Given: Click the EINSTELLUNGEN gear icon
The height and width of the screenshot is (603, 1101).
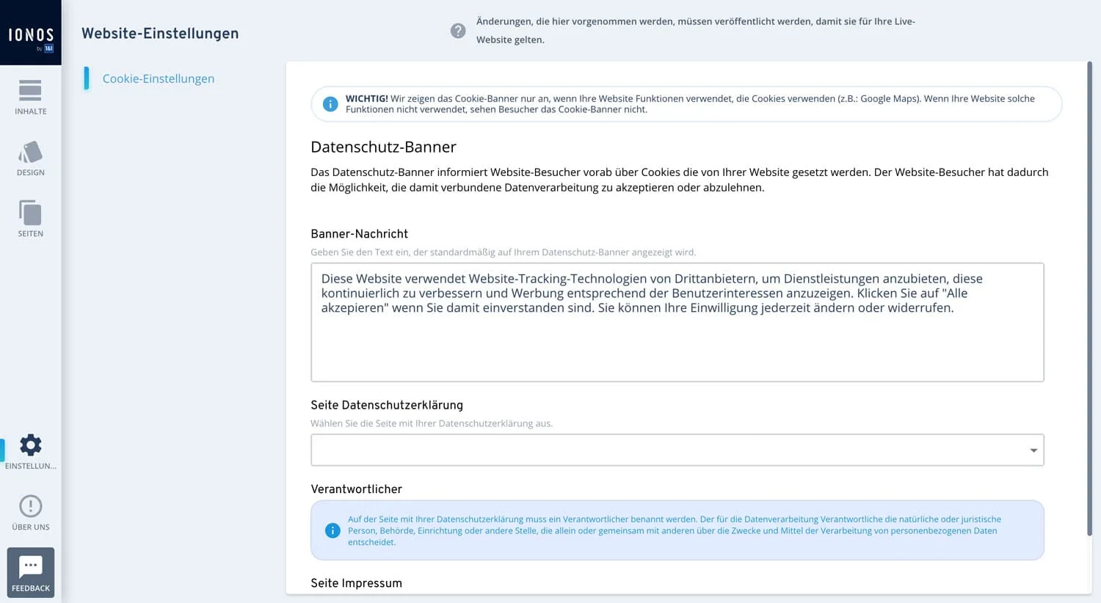Looking at the screenshot, I should pos(30,445).
